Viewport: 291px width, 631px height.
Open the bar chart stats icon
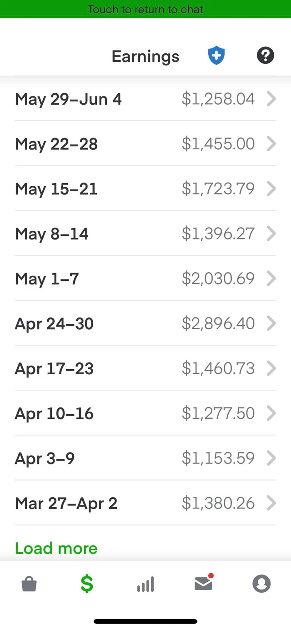(x=145, y=584)
